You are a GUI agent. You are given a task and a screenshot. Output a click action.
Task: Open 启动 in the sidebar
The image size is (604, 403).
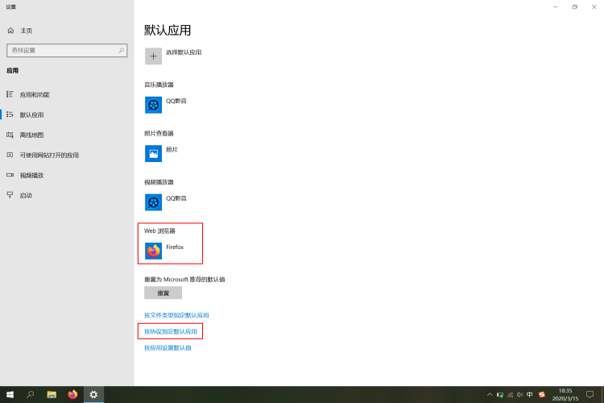[26, 195]
